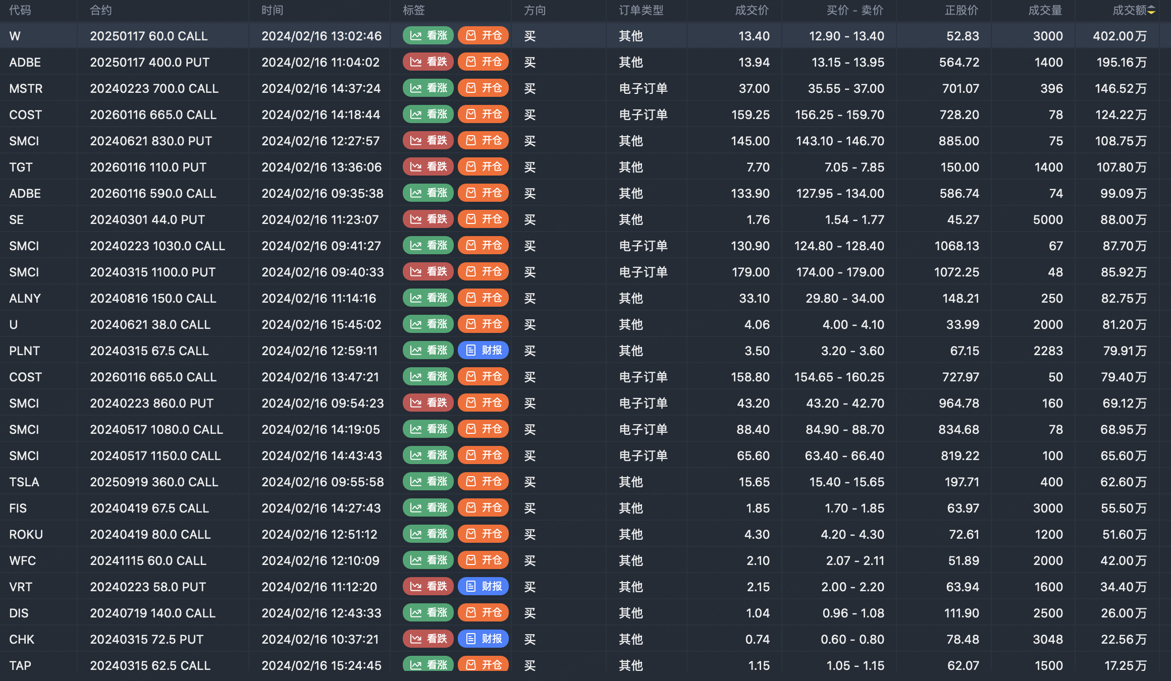This screenshot has width=1171, height=681.
Task: Click the 看跌 tag on the TGT row
Action: point(429,167)
